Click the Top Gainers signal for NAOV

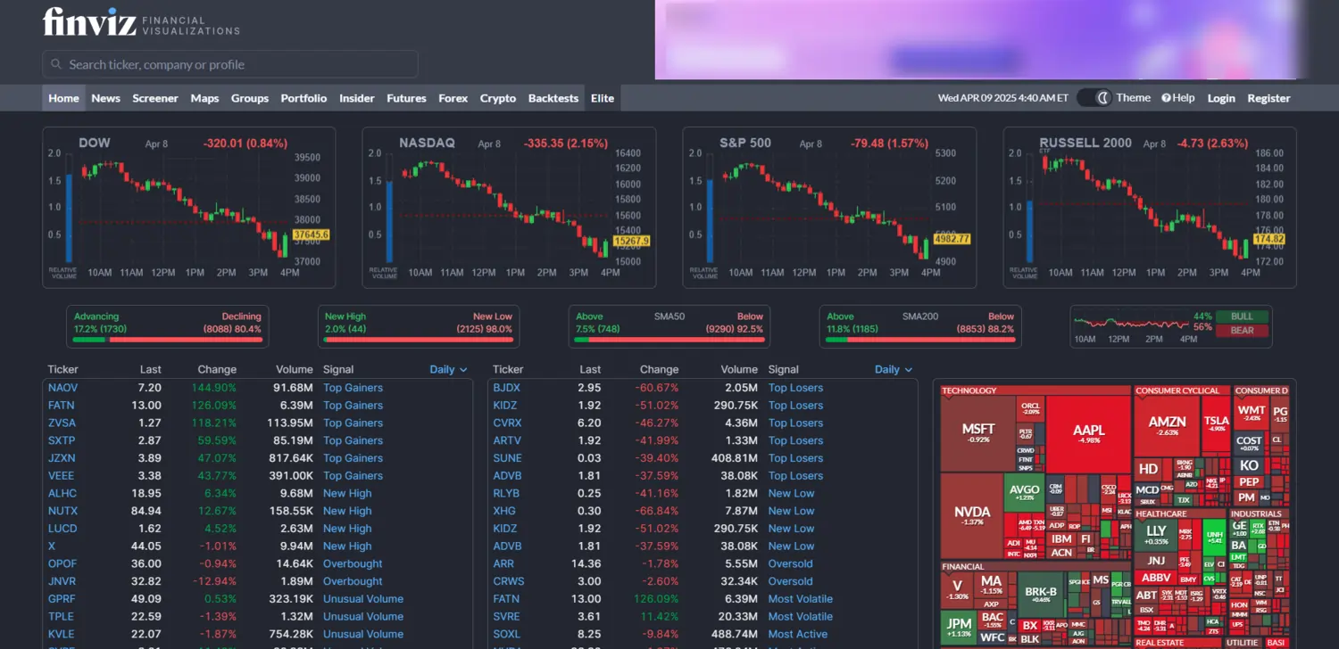pyautogui.click(x=353, y=388)
